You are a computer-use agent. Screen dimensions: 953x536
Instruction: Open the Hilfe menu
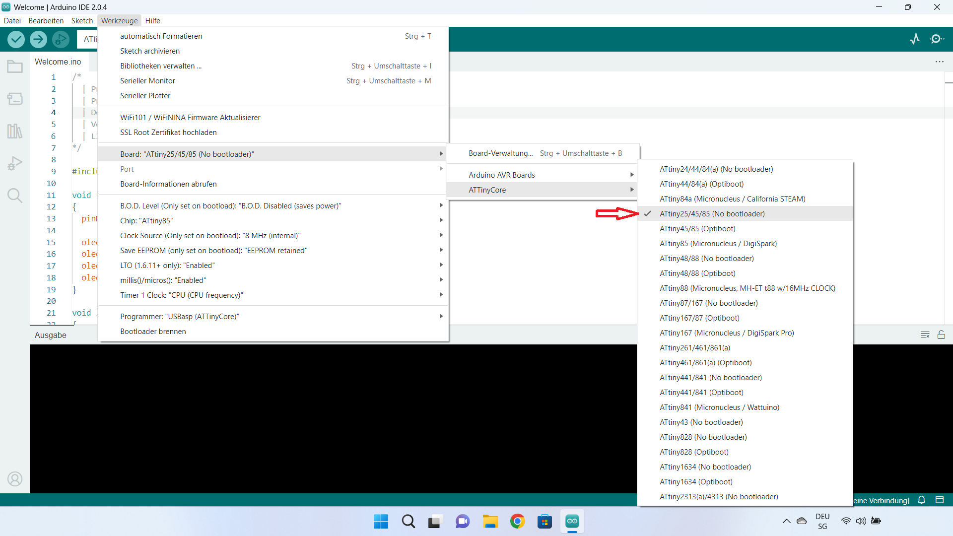(x=152, y=21)
